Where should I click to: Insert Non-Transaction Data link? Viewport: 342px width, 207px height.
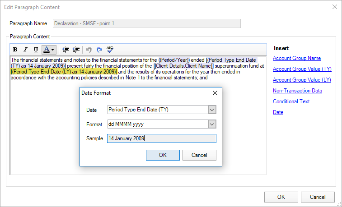(x=297, y=91)
